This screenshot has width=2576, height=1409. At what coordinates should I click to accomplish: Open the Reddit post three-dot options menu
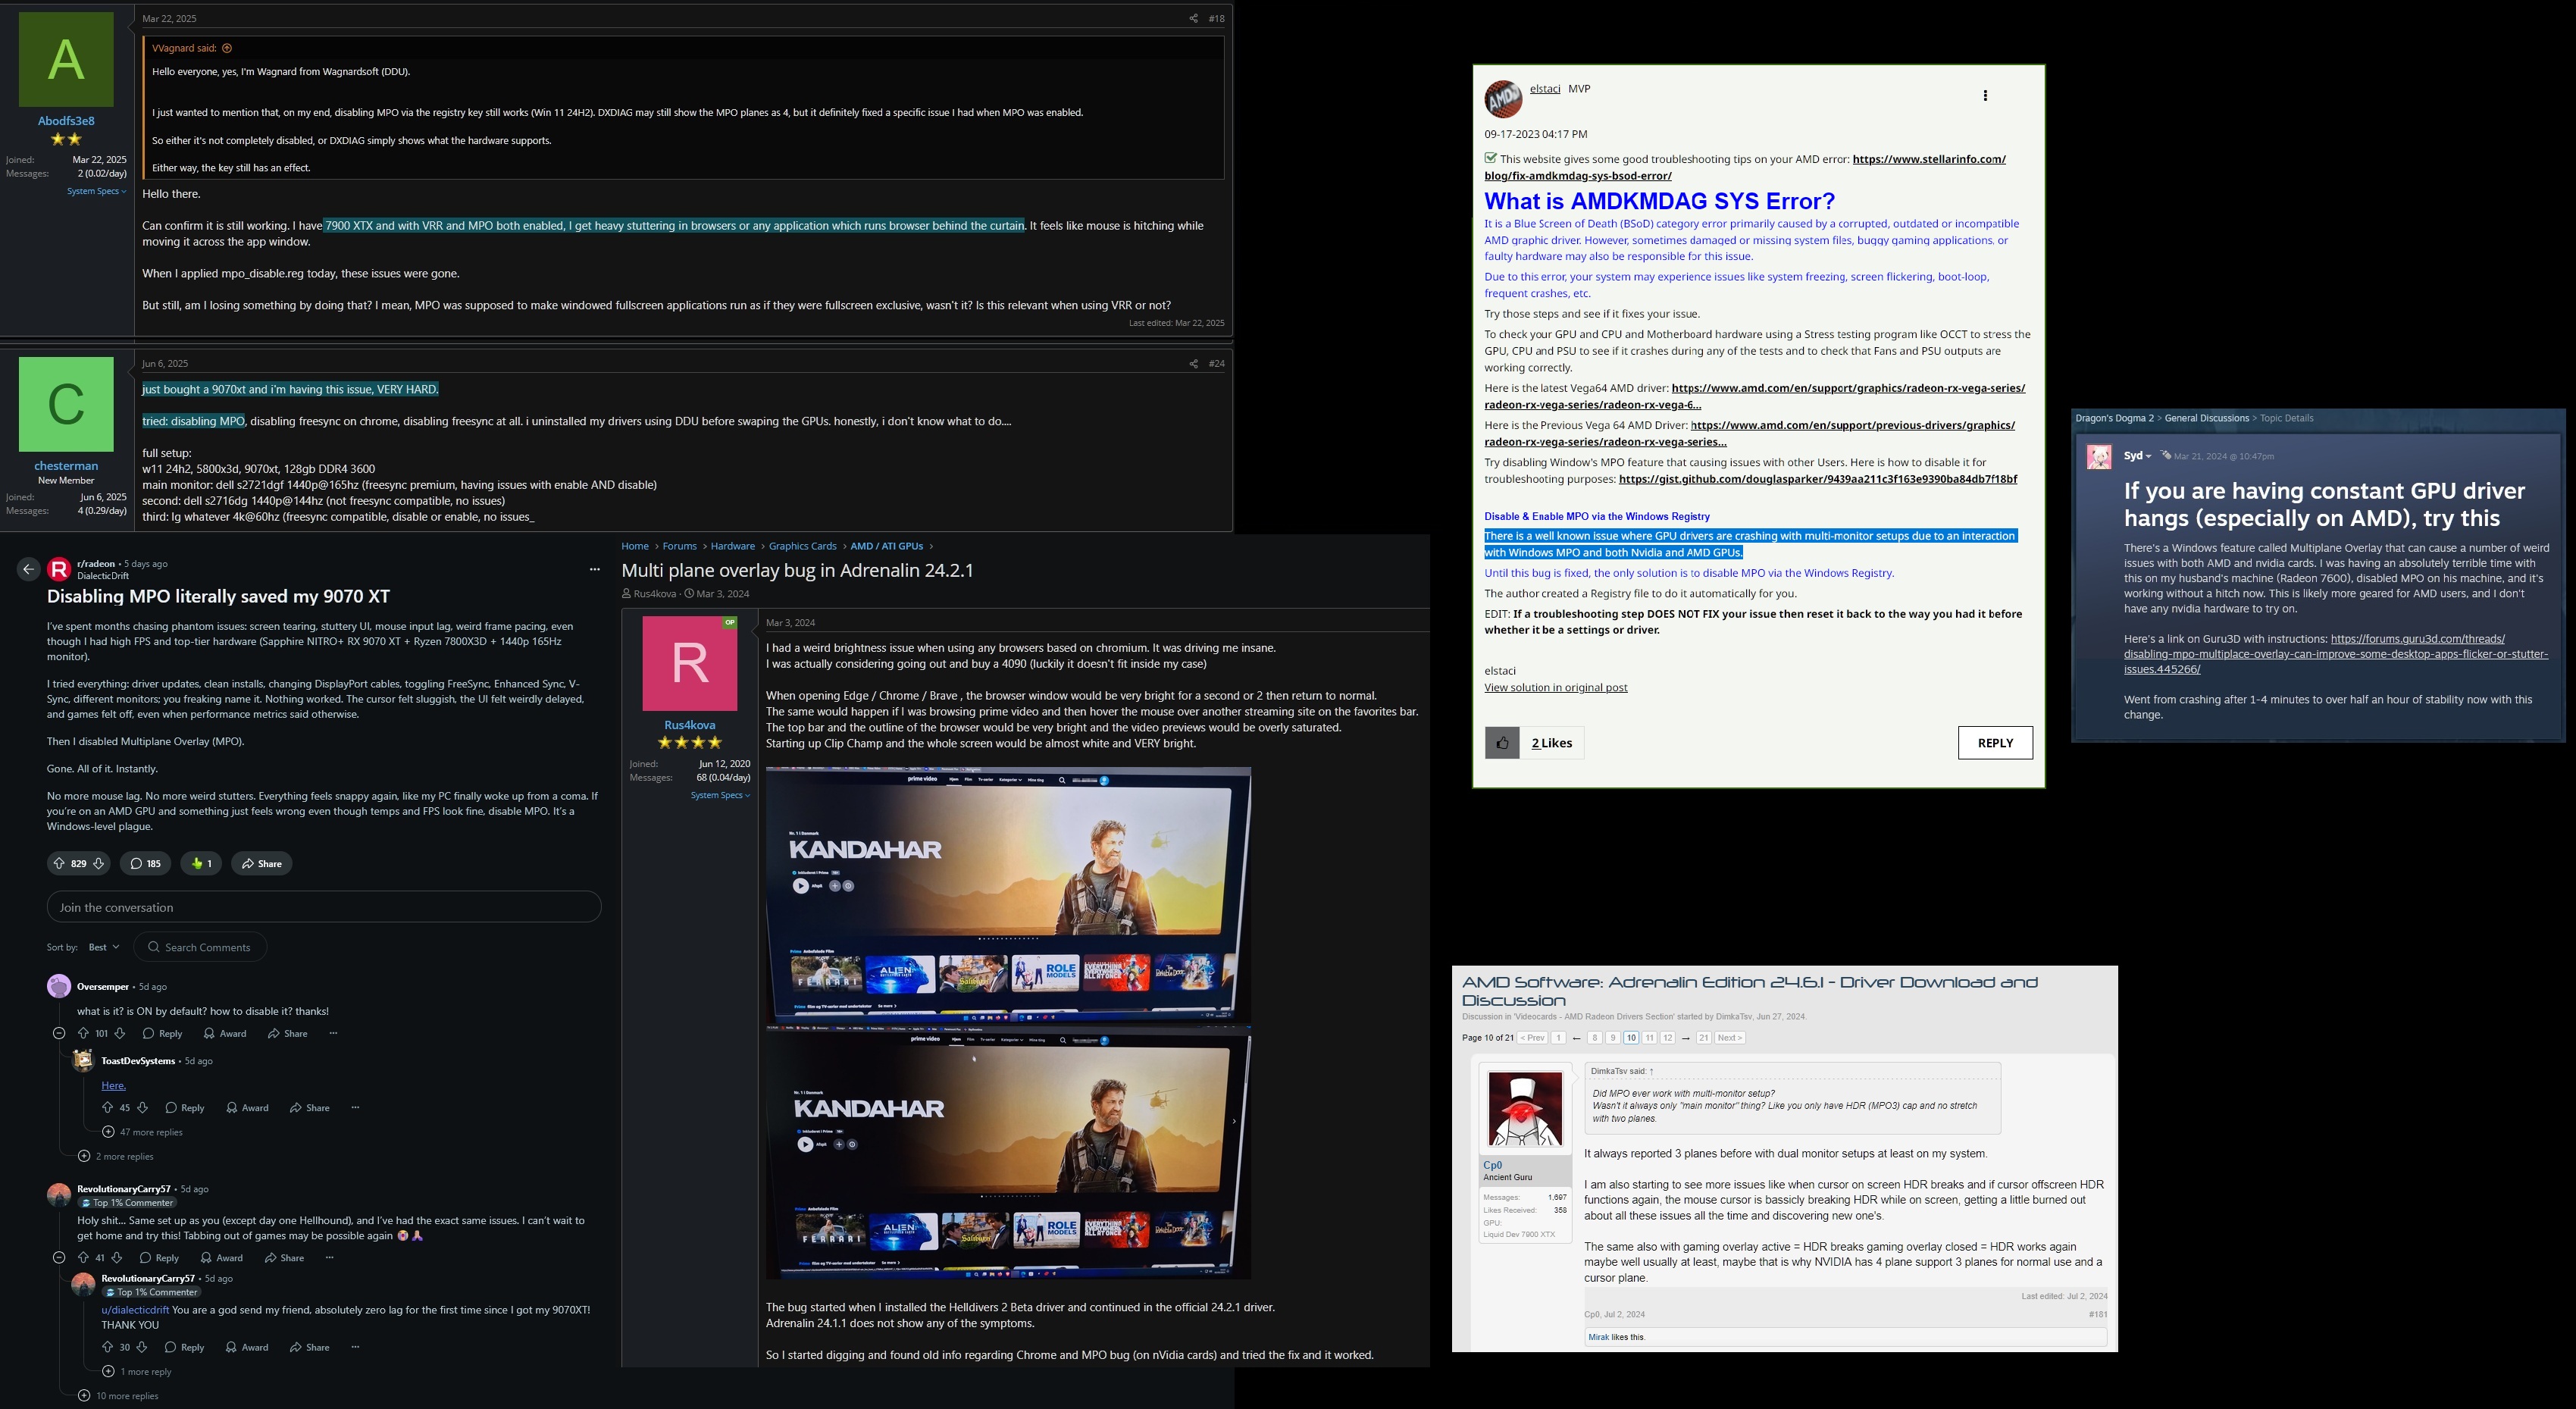[x=595, y=569]
